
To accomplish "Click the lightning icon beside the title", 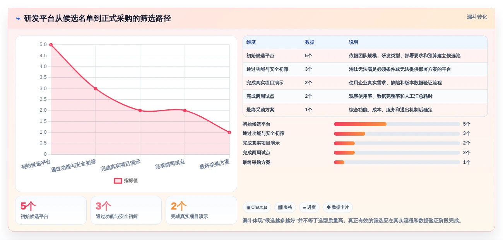I will tap(18, 18).
